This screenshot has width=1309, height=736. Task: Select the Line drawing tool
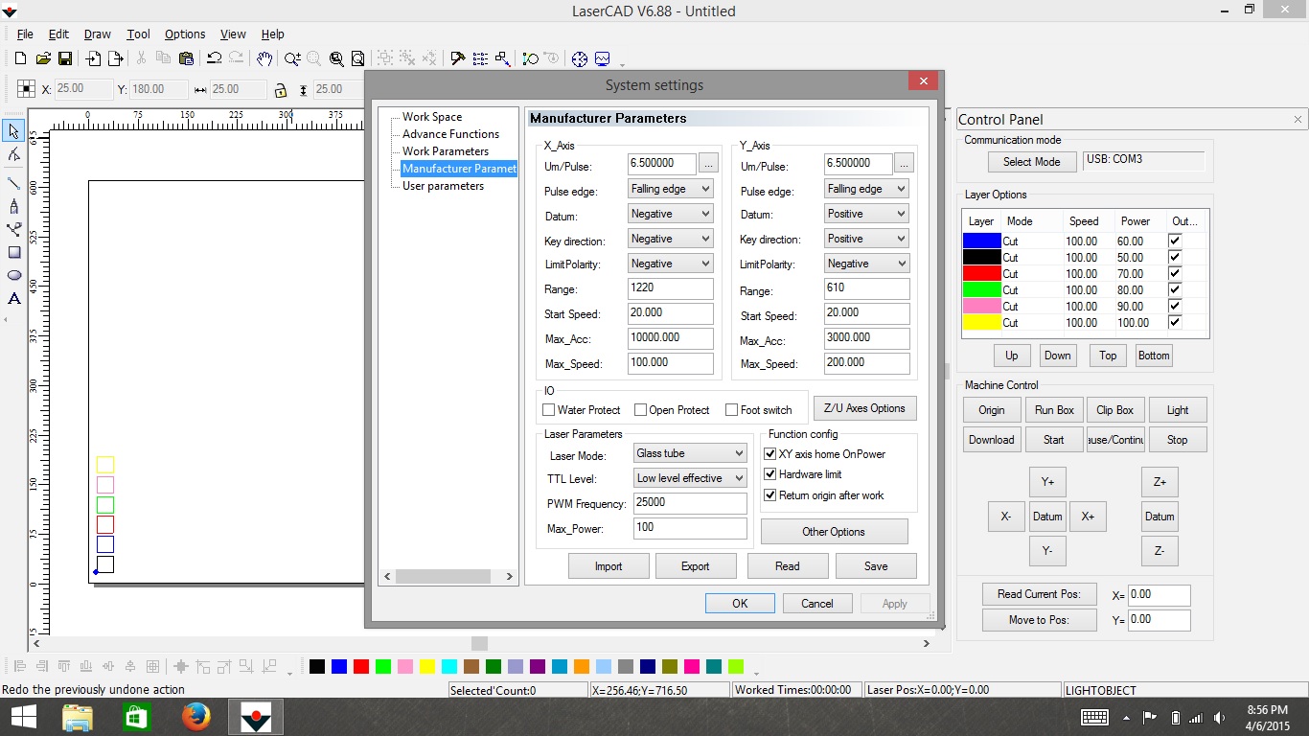coord(14,183)
